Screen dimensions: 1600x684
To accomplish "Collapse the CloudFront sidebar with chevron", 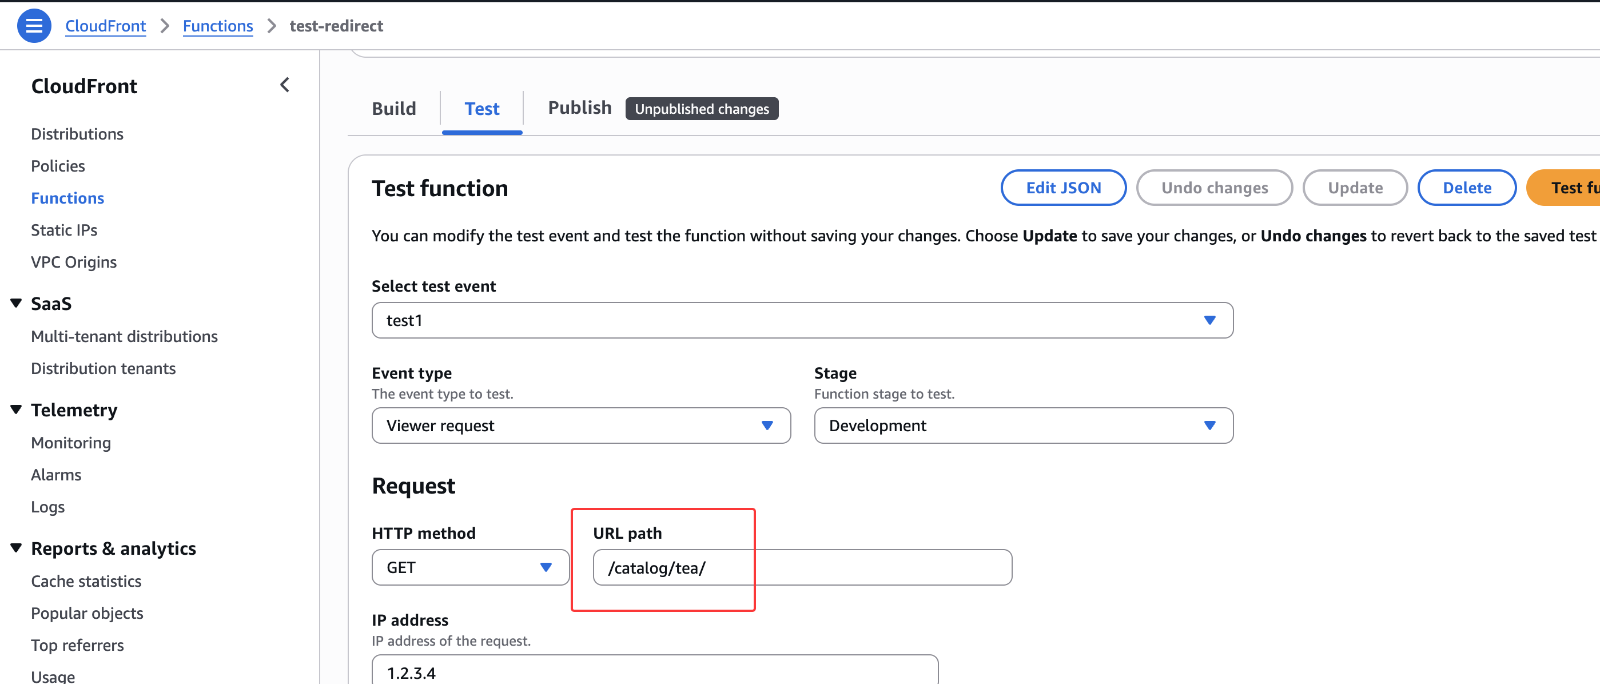I will (x=284, y=85).
